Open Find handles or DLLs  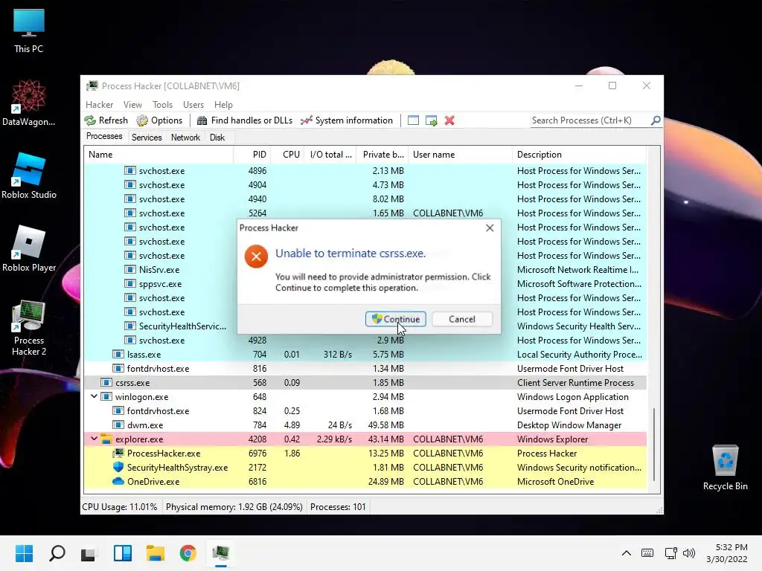tap(245, 120)
